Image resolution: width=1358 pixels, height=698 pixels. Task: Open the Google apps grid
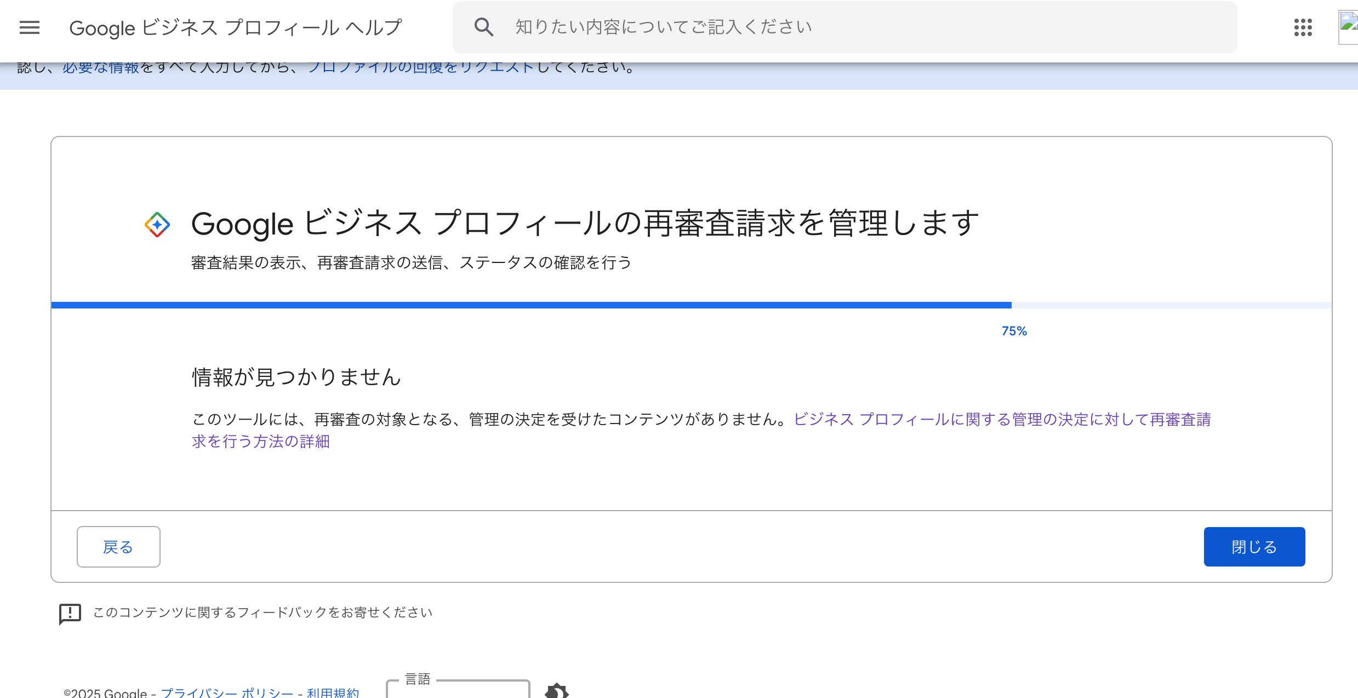click(x=1303, y=27)
